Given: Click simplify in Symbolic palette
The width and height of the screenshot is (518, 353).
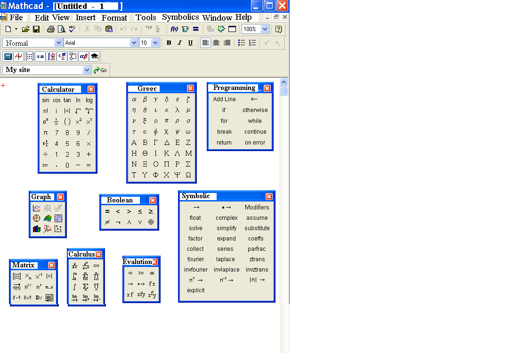Looking at the screenshot, I should (227, 228).
